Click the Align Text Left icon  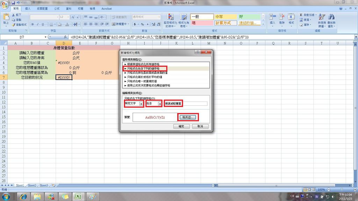(x=86, y=24)
